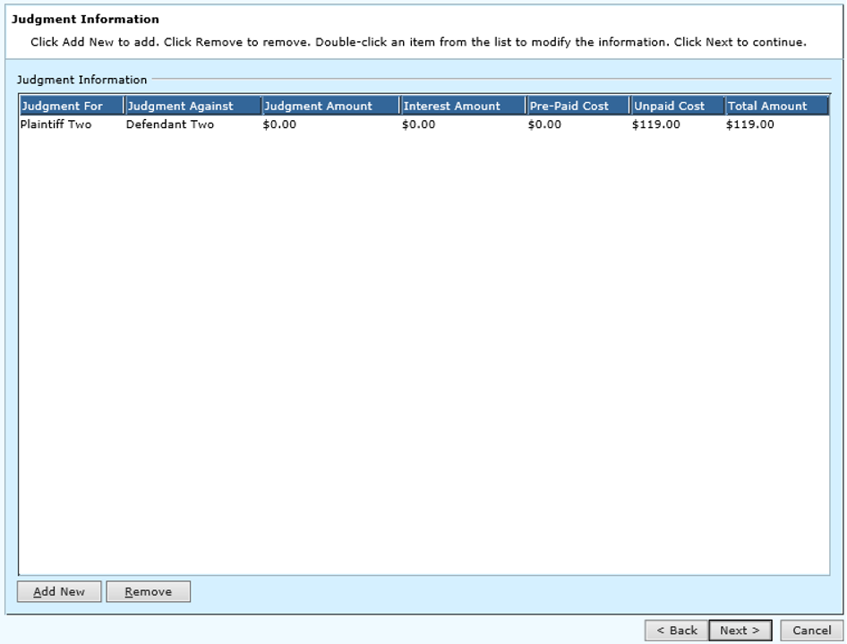Select the Plaintiff Two row
Image resolution: width=847 pixels, height=644 pixels.
click(x=56, y=125)
